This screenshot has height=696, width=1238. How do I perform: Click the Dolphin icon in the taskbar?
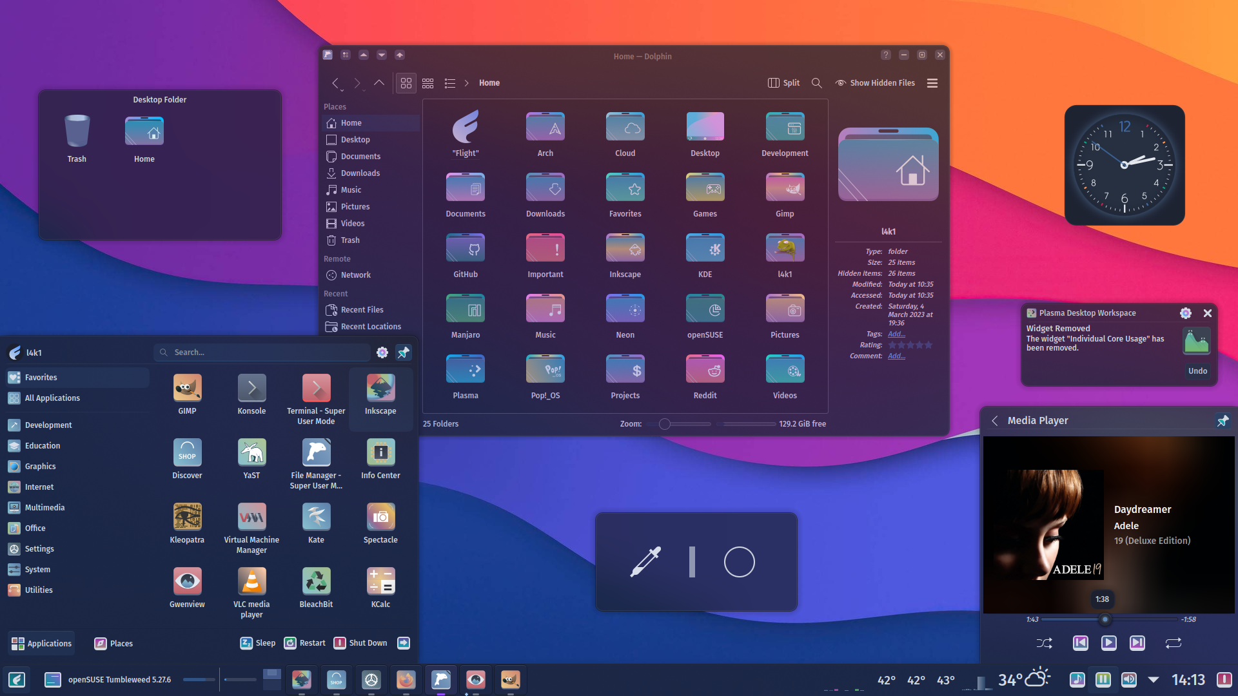[x=440, y=679]
